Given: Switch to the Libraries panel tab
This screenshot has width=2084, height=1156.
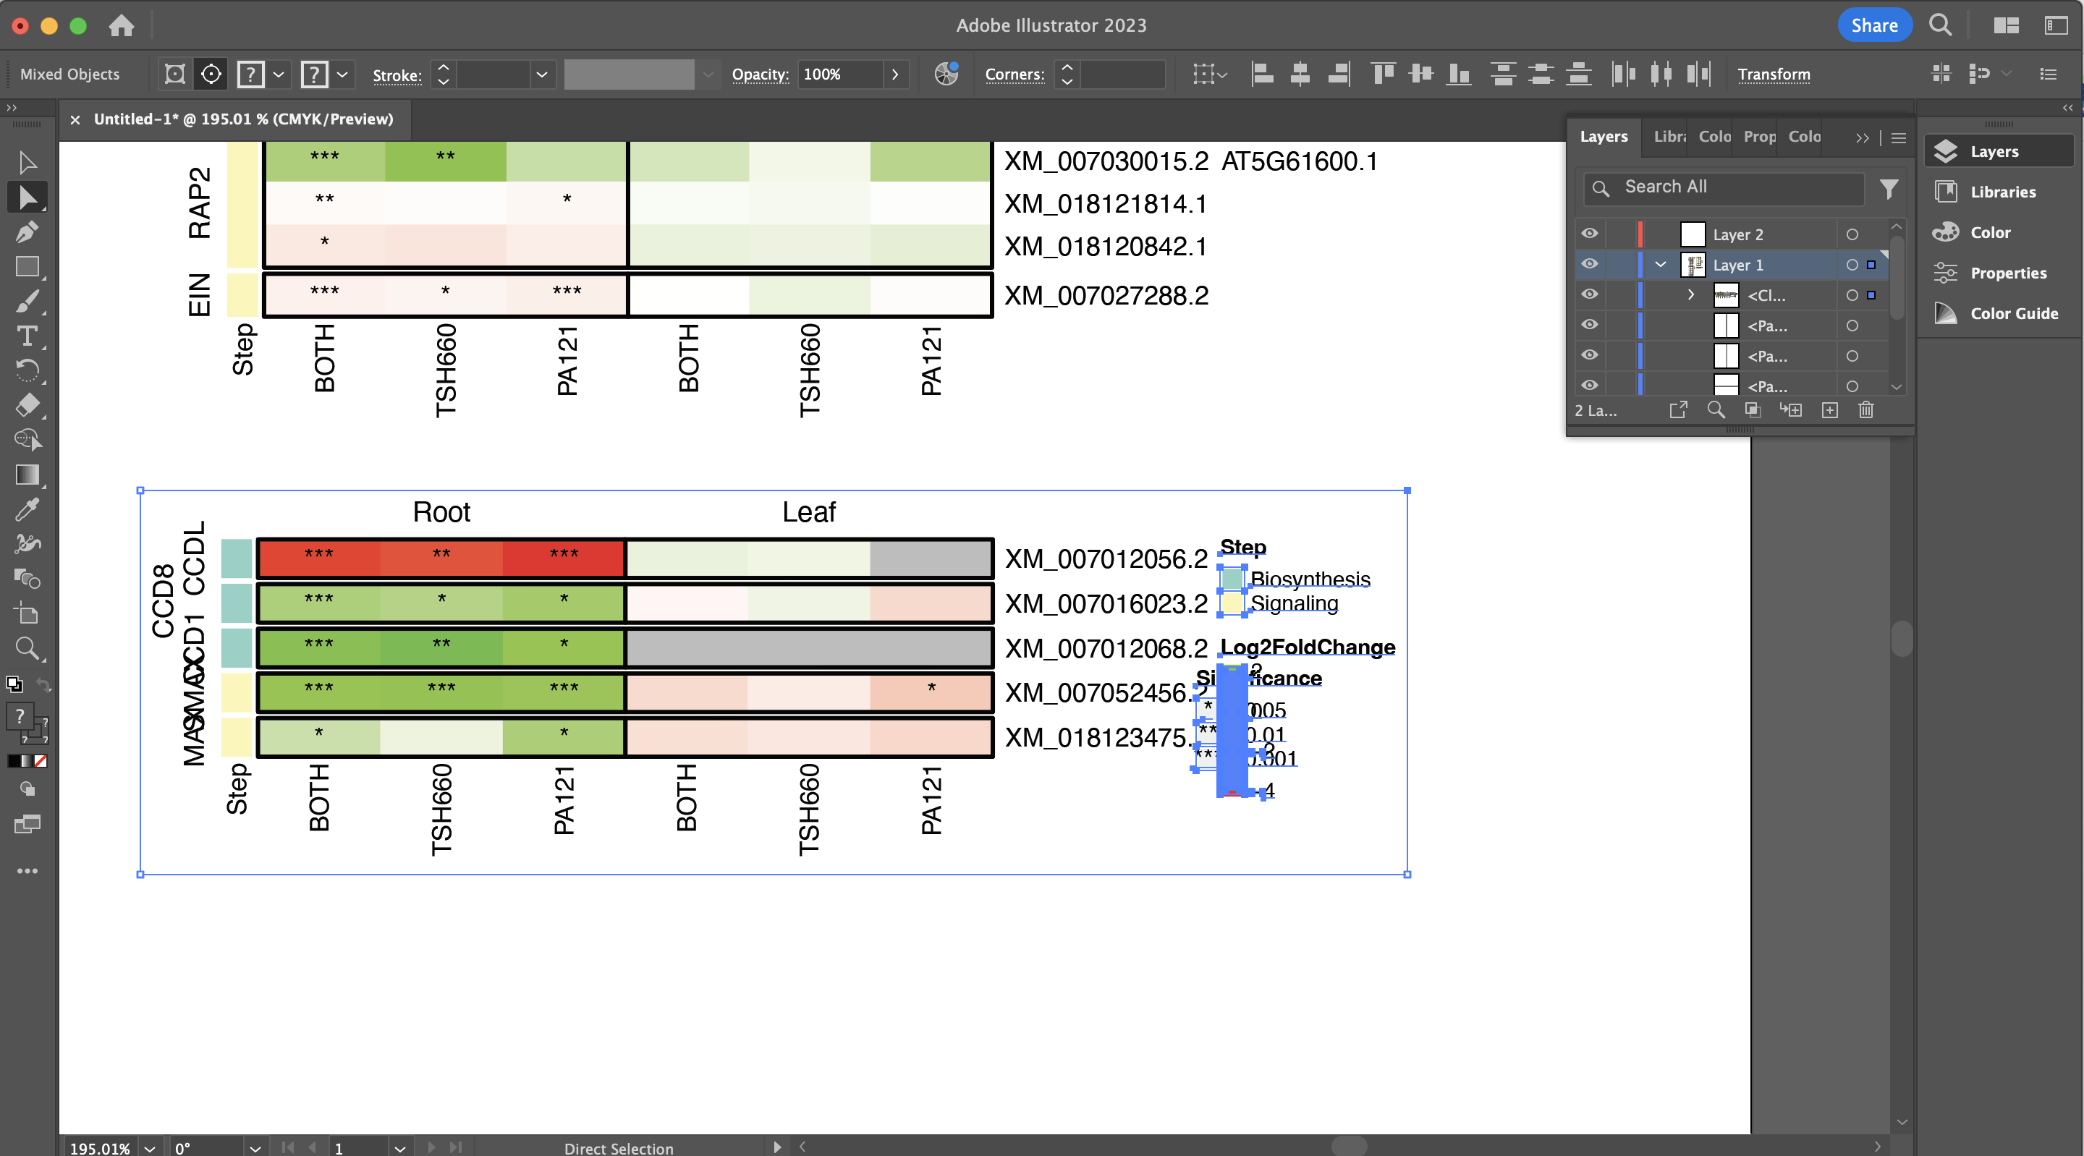Looking at the screenshot, I should 1670,137.
